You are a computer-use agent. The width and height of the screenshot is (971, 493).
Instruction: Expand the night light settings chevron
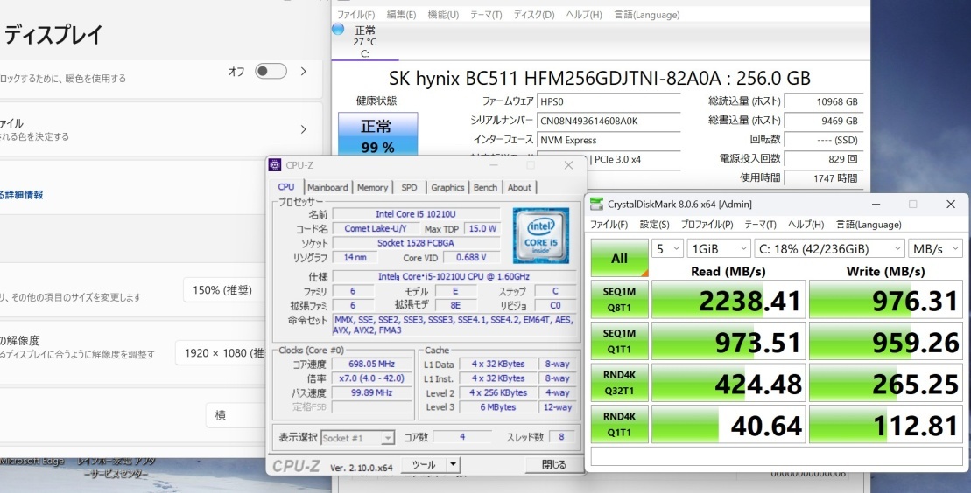click(304, 71)
